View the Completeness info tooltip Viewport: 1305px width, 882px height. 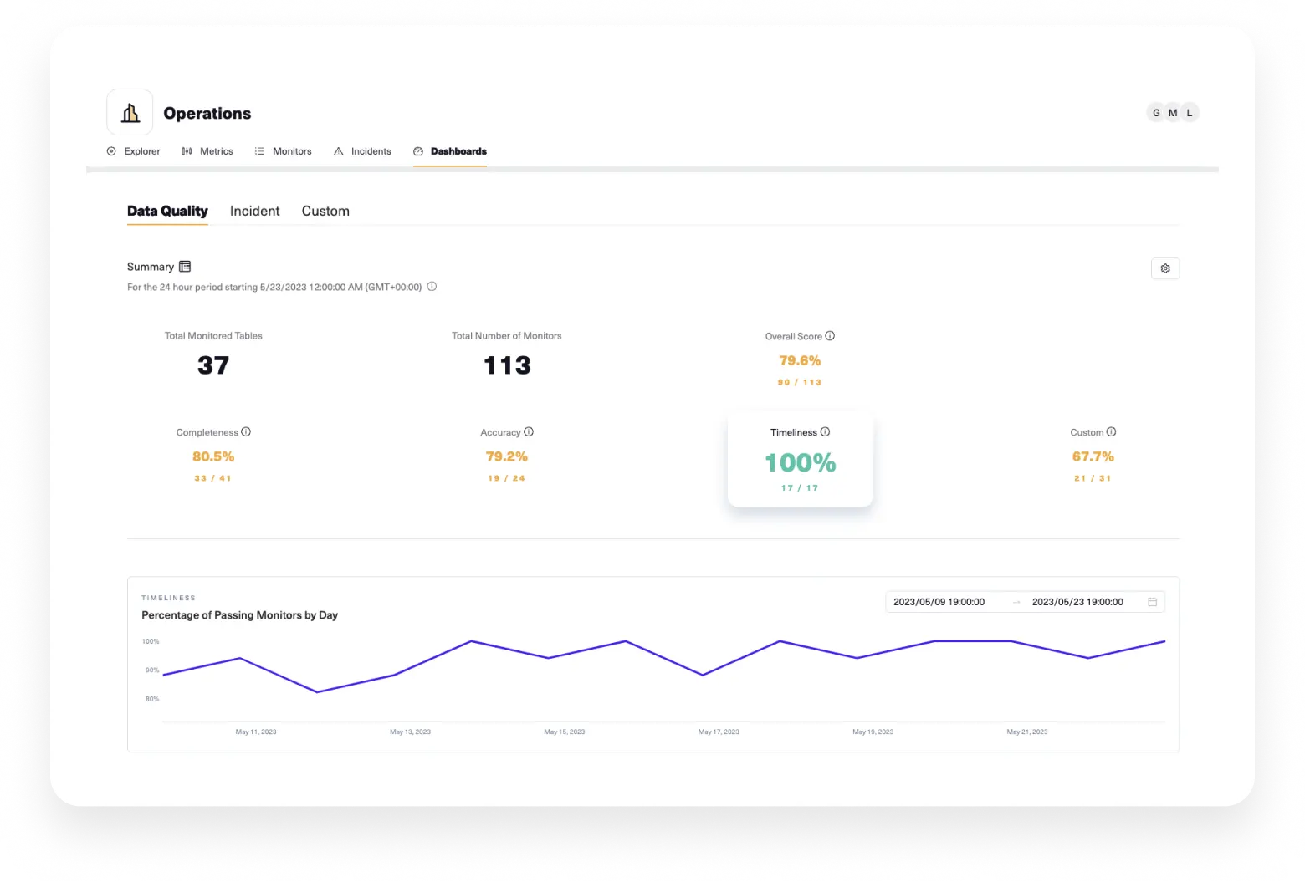245,431
